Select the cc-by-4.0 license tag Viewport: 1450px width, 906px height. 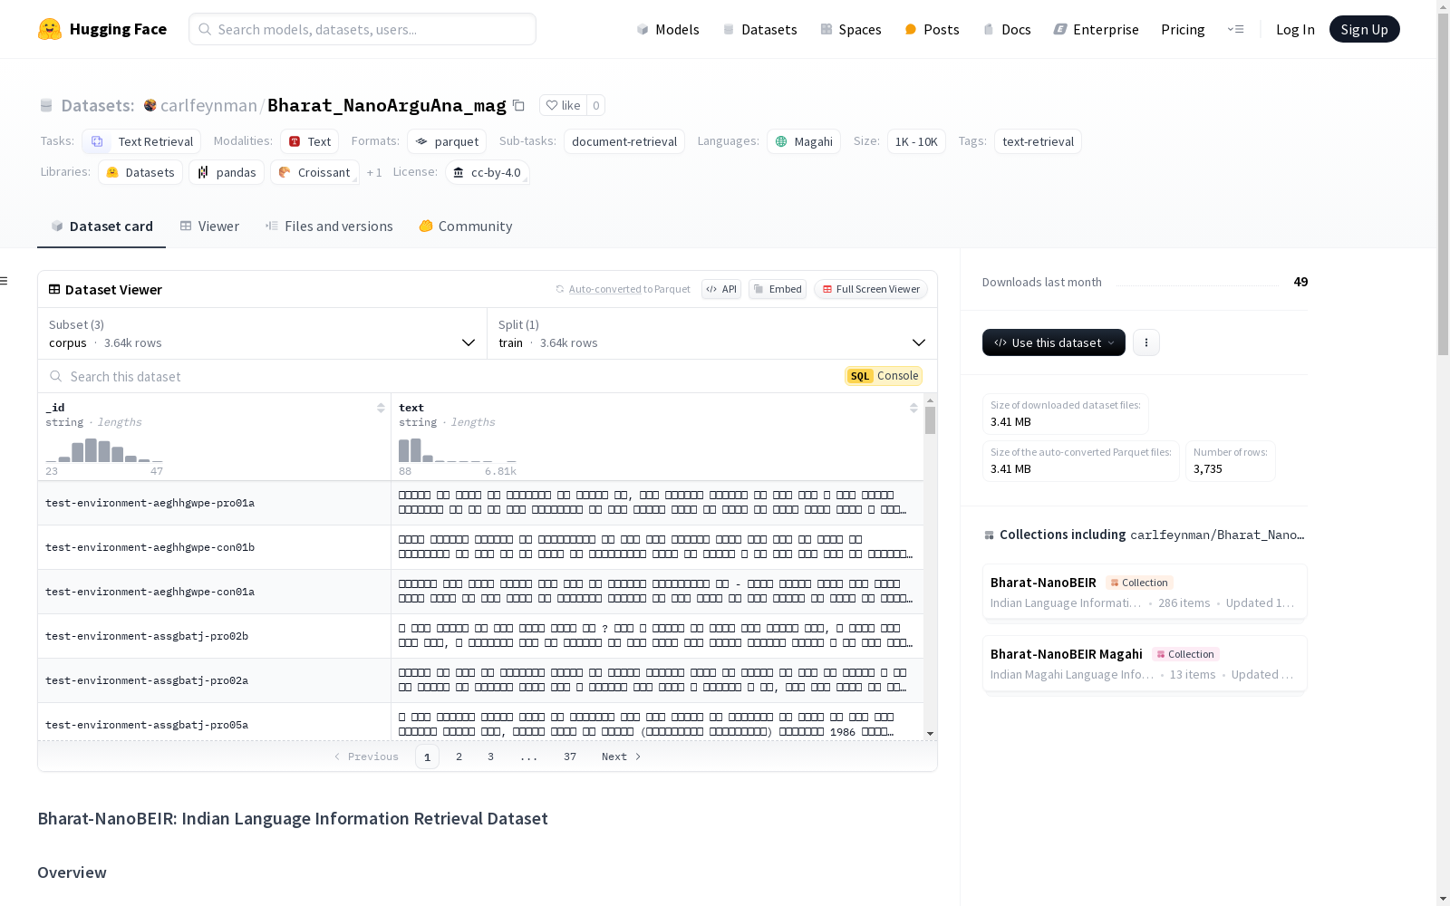(488, 172)
